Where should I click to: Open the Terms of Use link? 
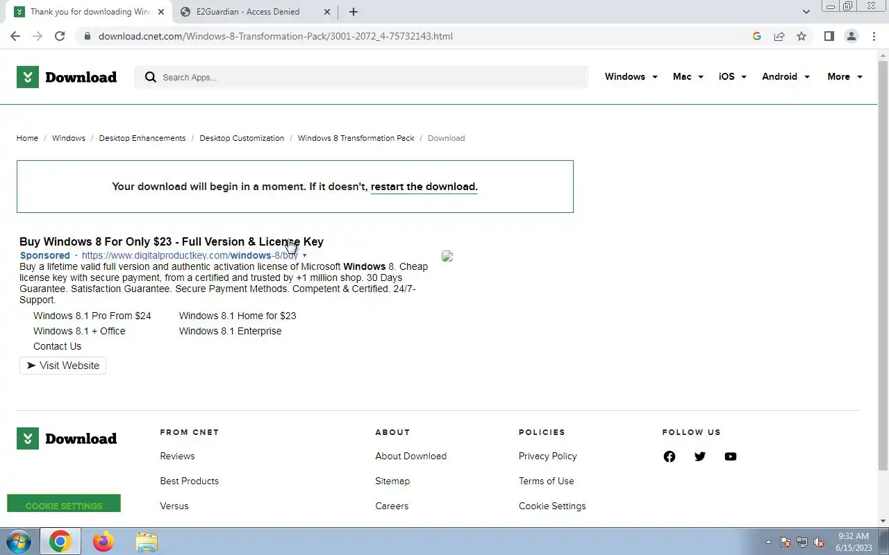click(546, 481)
